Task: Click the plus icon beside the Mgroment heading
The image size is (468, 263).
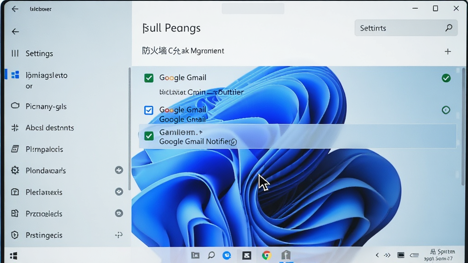Action: pos(448,52)
